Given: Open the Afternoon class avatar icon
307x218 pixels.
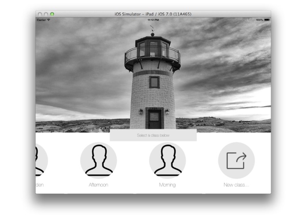Looking at the screenshot, I should pyautogui.click(x=99, y=160).
